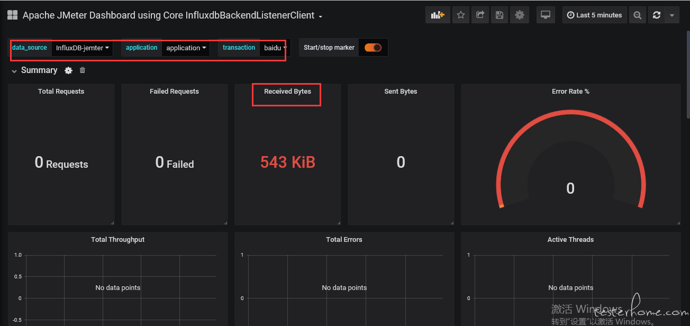Click the Total Requests panel resize handle

click(x=112, y=223)
